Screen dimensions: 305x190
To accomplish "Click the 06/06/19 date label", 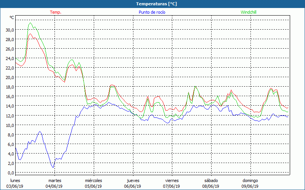I will tap(133, 186).
